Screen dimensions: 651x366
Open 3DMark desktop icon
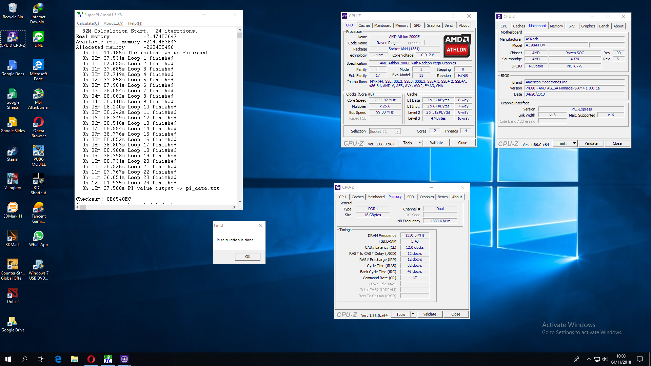point(13,239)
